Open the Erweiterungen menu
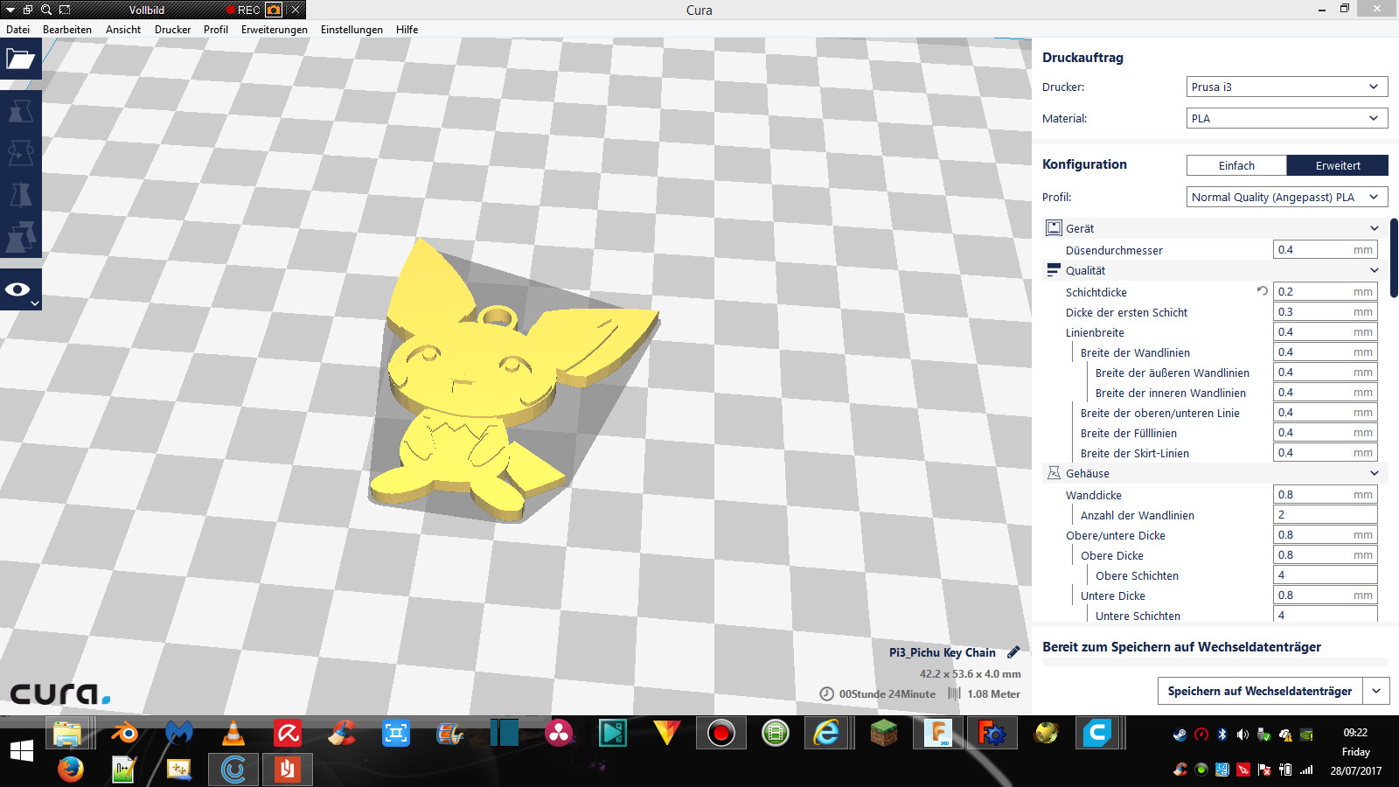The width and height of the screenshot is (1399, 787). point(275,29)
